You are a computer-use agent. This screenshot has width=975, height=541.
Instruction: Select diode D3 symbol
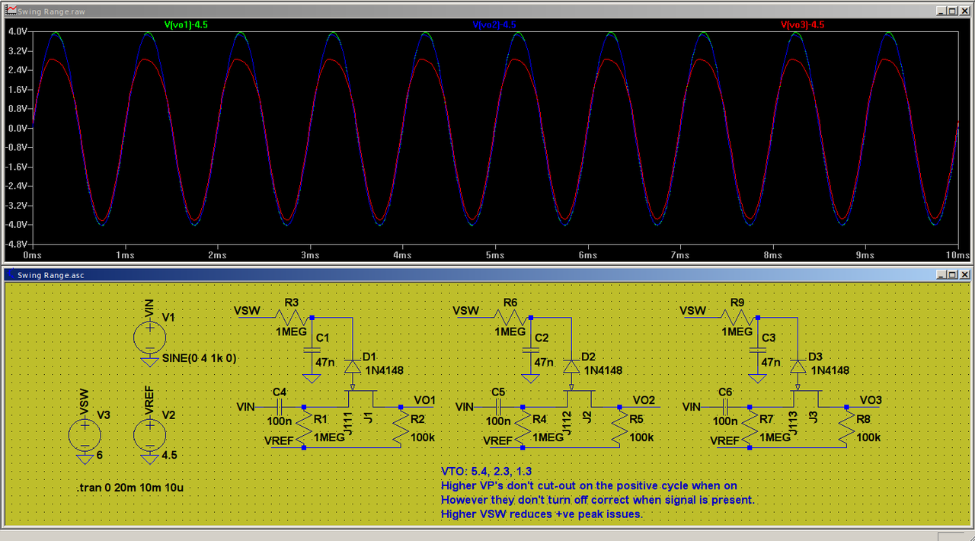tap(798, 367)
